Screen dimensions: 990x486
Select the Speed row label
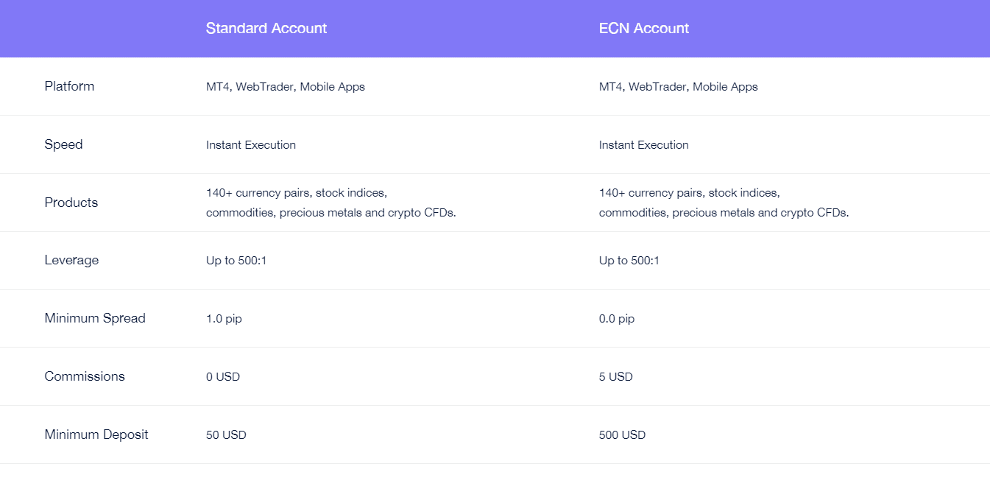pos(63,144)
